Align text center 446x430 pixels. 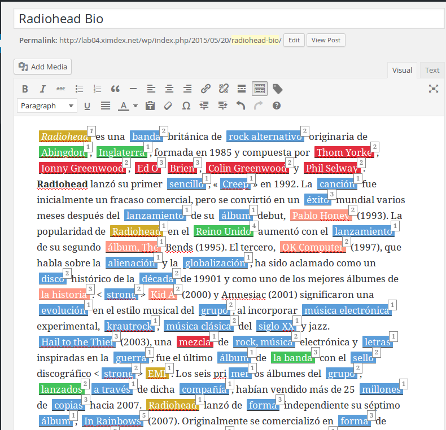[x=169, y=89]
